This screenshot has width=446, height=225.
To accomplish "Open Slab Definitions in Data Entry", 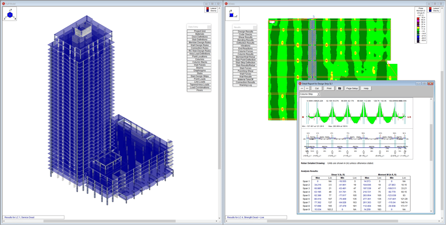I will pos(200,40).
